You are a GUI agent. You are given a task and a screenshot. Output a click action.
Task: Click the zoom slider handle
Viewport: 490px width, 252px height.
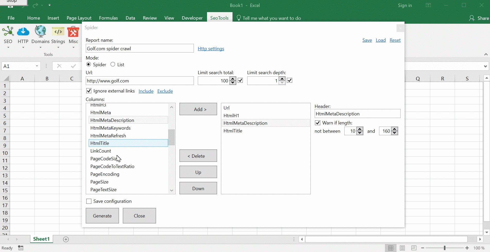coord(445,248)
